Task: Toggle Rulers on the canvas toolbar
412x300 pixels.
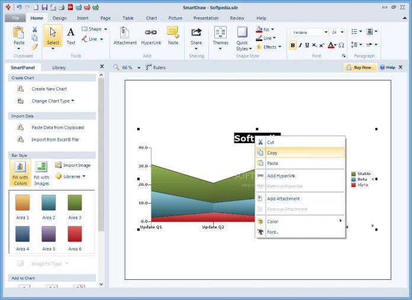Action: tap(156, 67)
